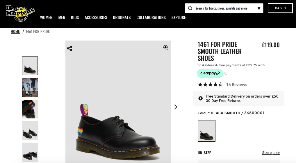The image size is (296, 163).
Task: Open the Women menu
Action: click(x=46, y=17)
